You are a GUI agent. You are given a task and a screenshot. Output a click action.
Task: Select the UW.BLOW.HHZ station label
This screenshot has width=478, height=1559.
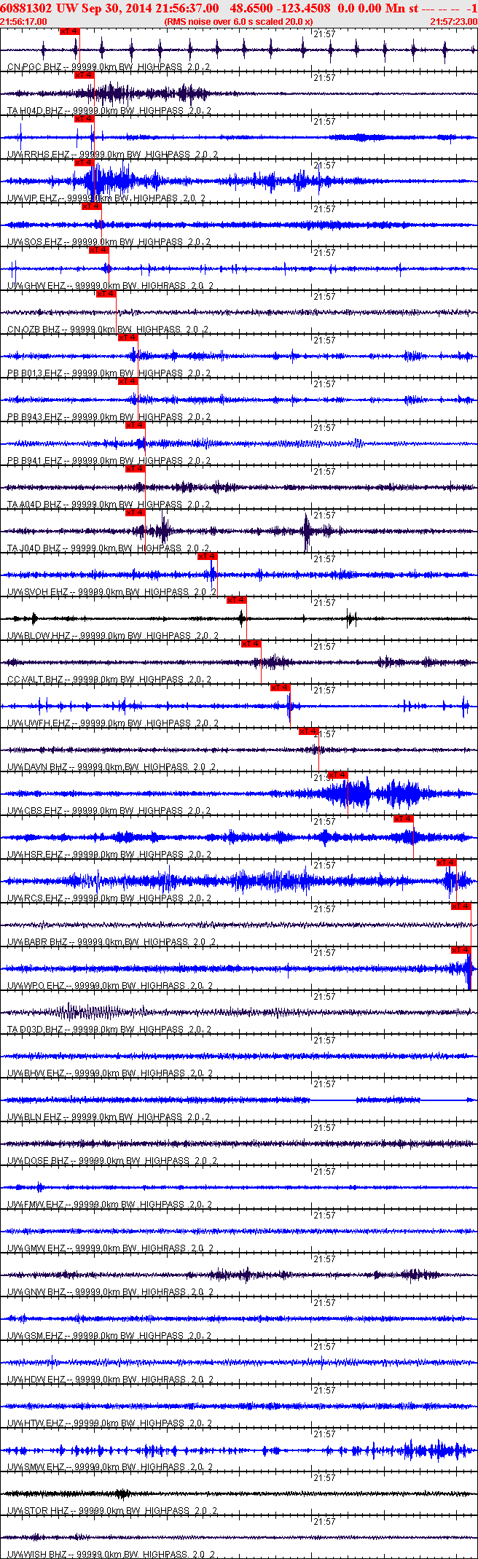tap(113, 636)
